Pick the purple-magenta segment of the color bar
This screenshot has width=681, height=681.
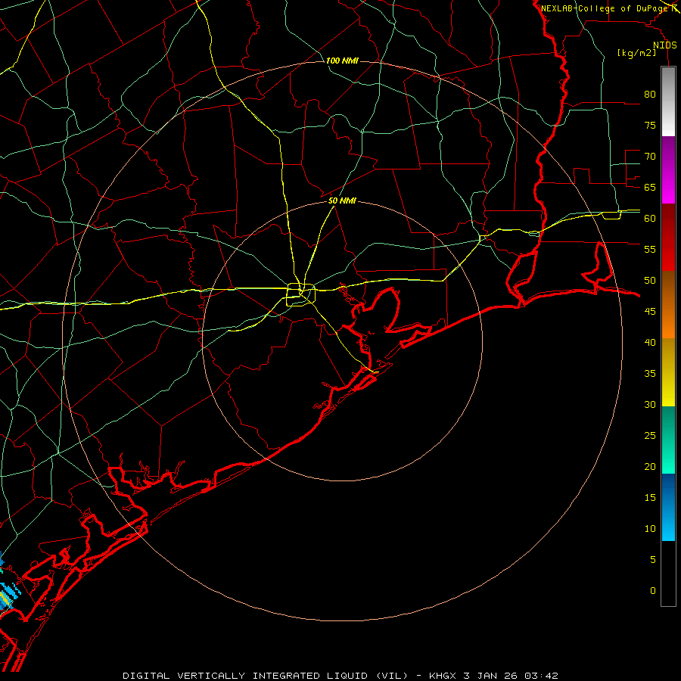pos(668,169)
